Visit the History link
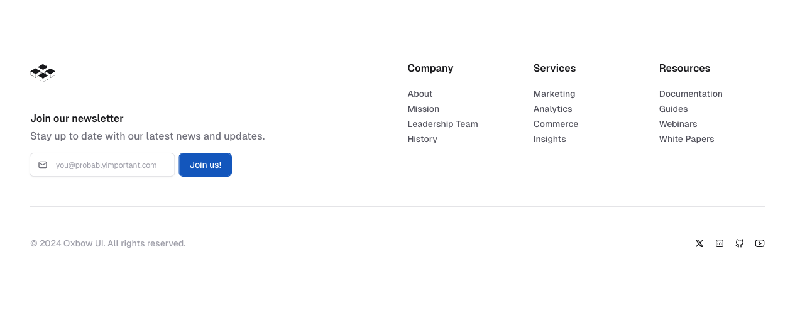 pos(422,139)
